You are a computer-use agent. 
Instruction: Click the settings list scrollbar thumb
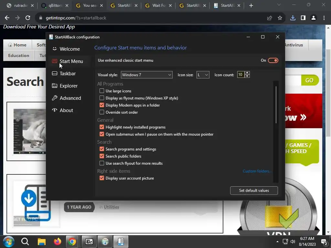pyautogui.click(x=276, y=104)
